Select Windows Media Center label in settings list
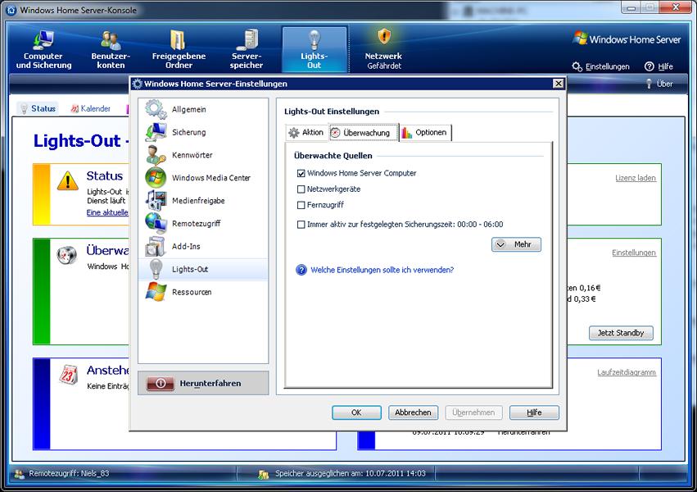This screenshot has width=697, height=492. click(211, 178)
